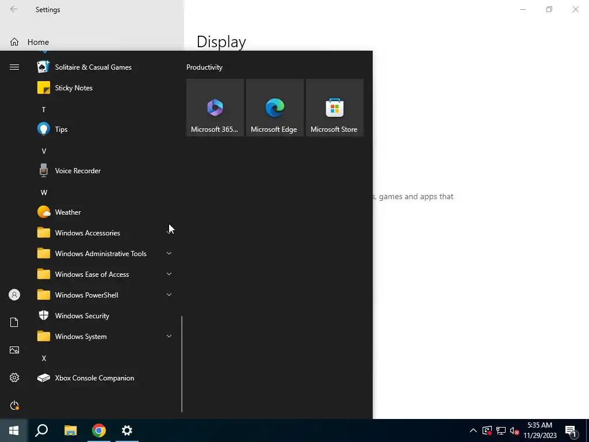Open taskbar Search
Image resolution: width=589 pixels, height=442 pixels.
[41, 430]
